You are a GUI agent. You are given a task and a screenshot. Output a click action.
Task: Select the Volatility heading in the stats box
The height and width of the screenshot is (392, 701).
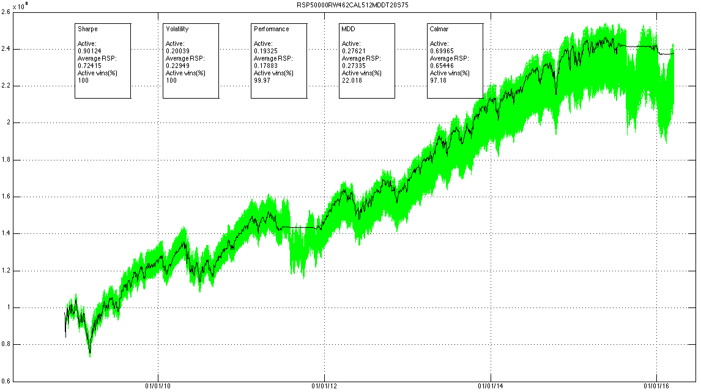(177, 29)
